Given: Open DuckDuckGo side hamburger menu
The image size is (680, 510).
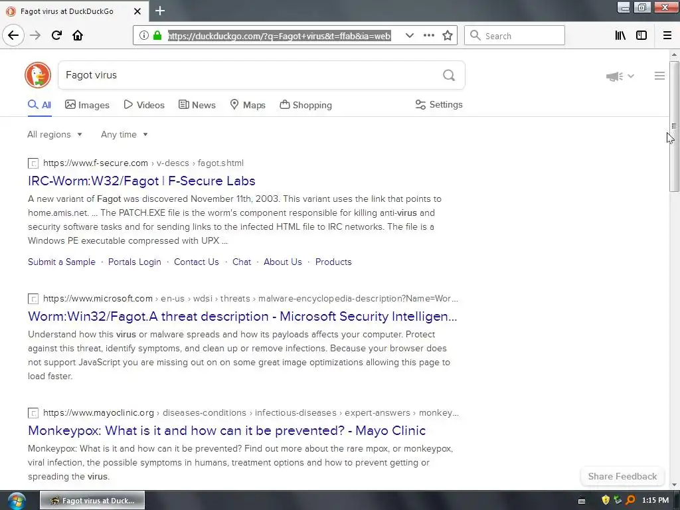Looking at the screenshot, I should tap(659, 76).
